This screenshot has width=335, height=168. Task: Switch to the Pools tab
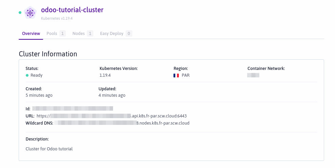[52, 34]
